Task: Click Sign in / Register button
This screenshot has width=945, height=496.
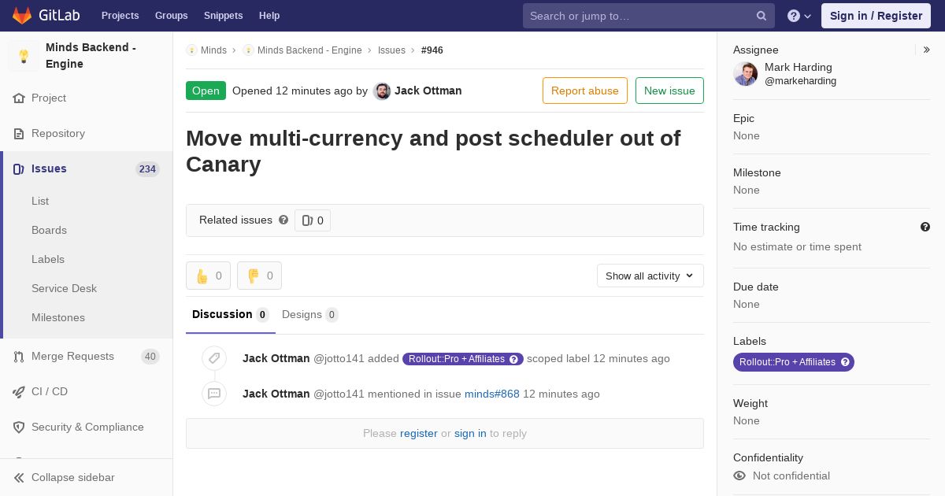Action: pos(876,16)
